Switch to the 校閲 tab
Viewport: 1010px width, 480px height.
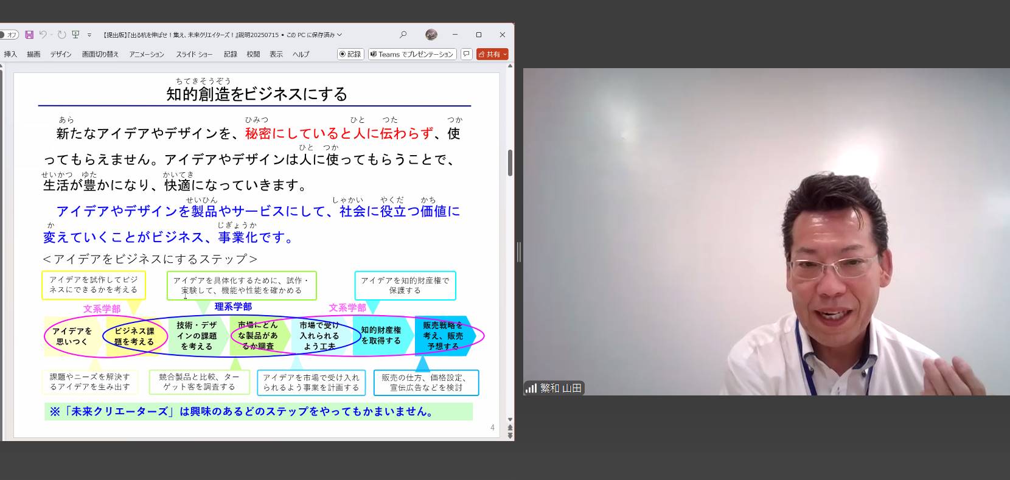point(253,54)
